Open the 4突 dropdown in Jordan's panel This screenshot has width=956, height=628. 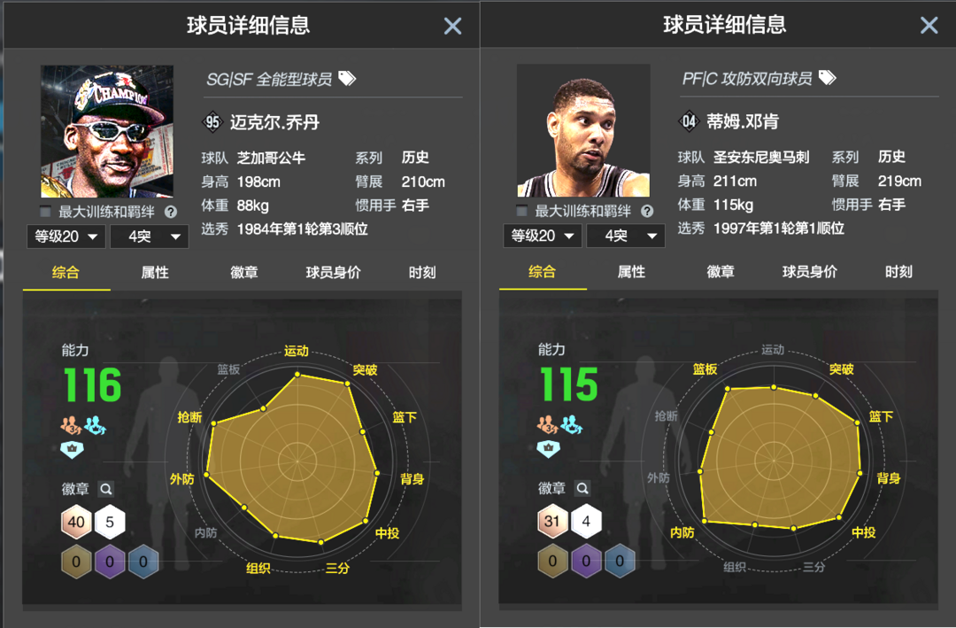[x=149, y=236]
